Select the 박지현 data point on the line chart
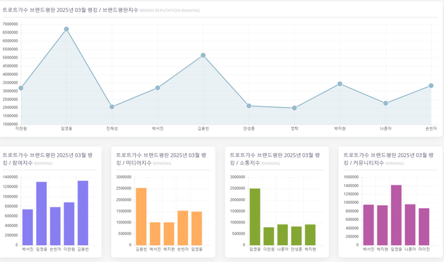The image size is (444, 262). pos(340,84)
